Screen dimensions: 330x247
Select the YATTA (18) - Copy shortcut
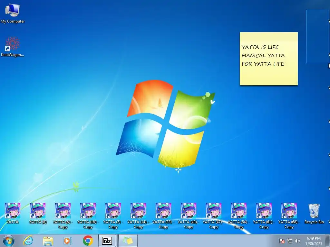88,216
